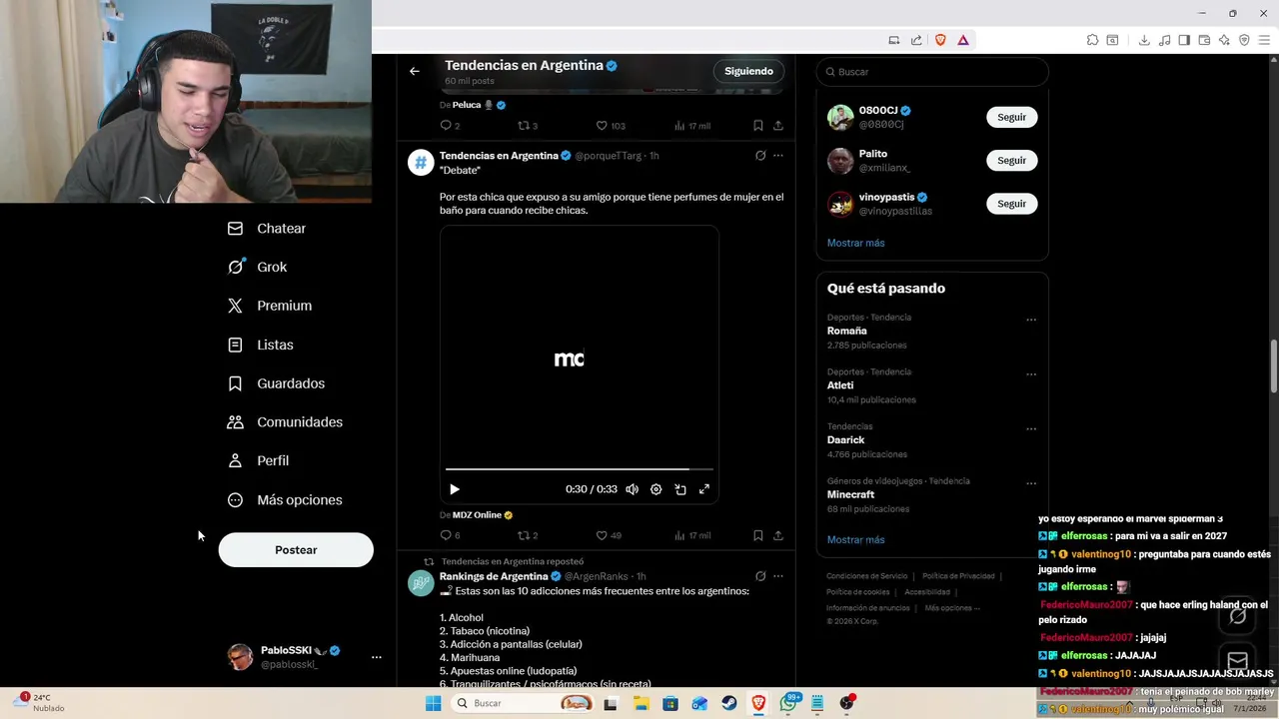Click the Postear button
This screenshot has height=719, width=1279.
296,550
